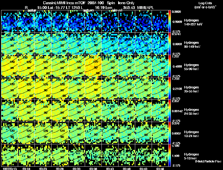Click the '0.3608' colorbar maximum value
This screenshot has width=223, height=170.
176,12
